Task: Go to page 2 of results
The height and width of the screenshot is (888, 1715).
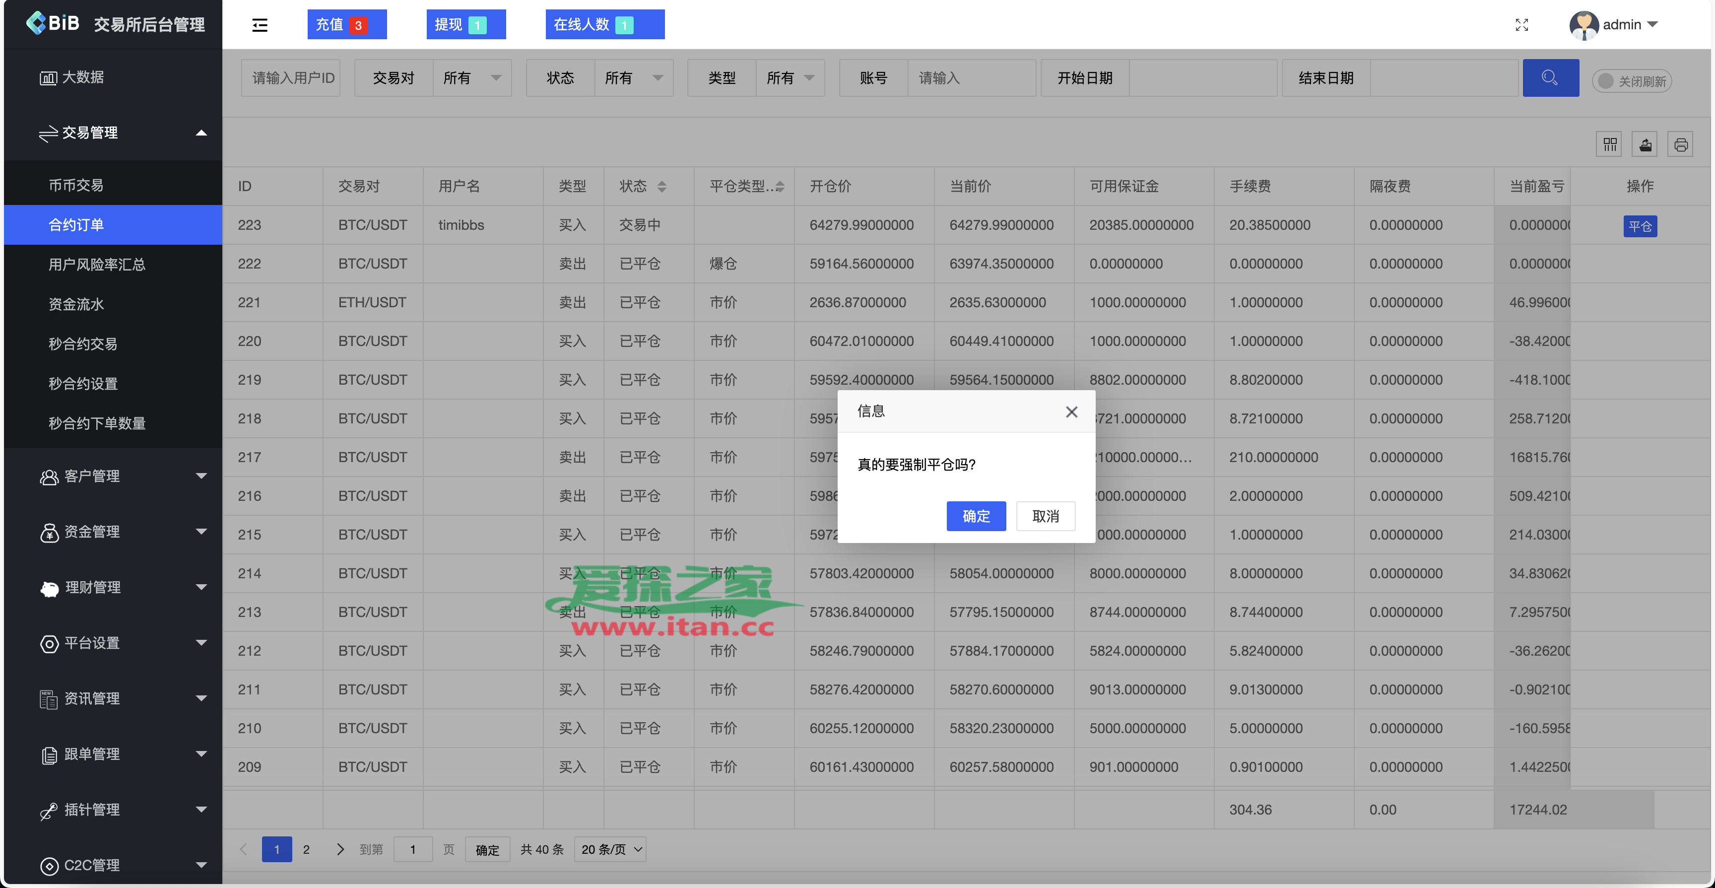Action: coord(307,849)
